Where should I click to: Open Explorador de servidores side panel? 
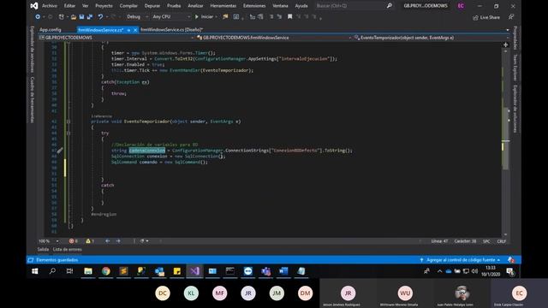pyautogui.click(x=32, y=50)
